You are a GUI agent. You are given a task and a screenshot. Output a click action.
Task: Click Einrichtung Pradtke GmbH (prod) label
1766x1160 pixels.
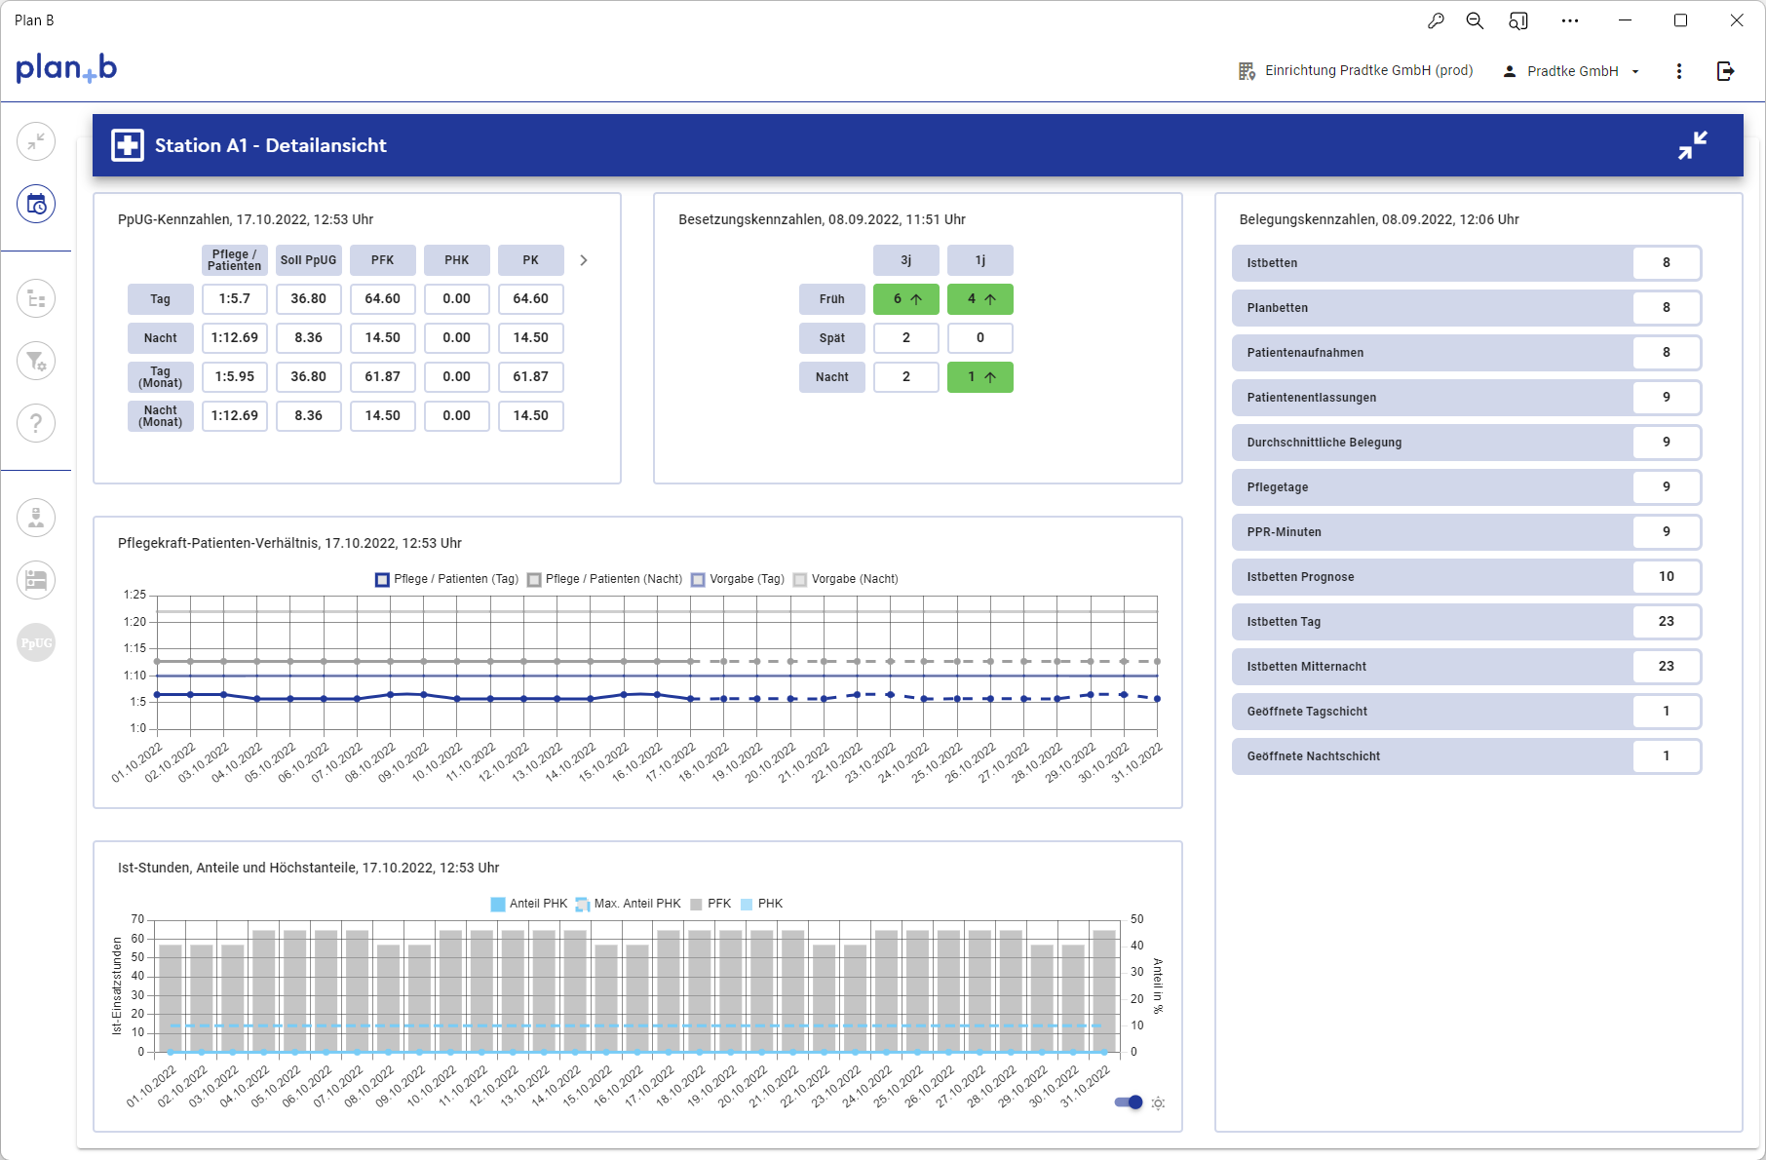click(1368, 71)
